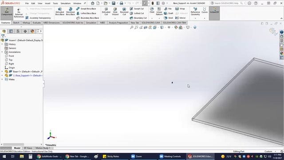This screenshot has width=284, height=160.
Task: Open dropdown arrow under Reference Geometry
Action: click(x=195, y=18)
